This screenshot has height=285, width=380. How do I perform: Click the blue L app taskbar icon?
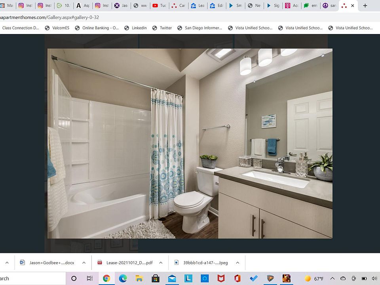[188, 278]
